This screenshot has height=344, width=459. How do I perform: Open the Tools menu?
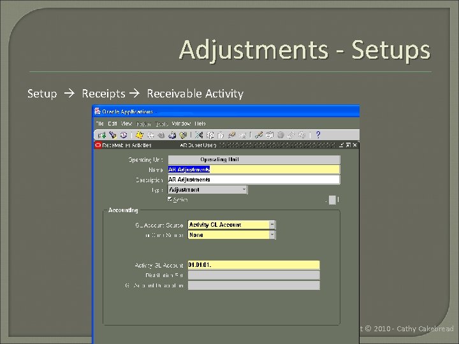point(161,124)
